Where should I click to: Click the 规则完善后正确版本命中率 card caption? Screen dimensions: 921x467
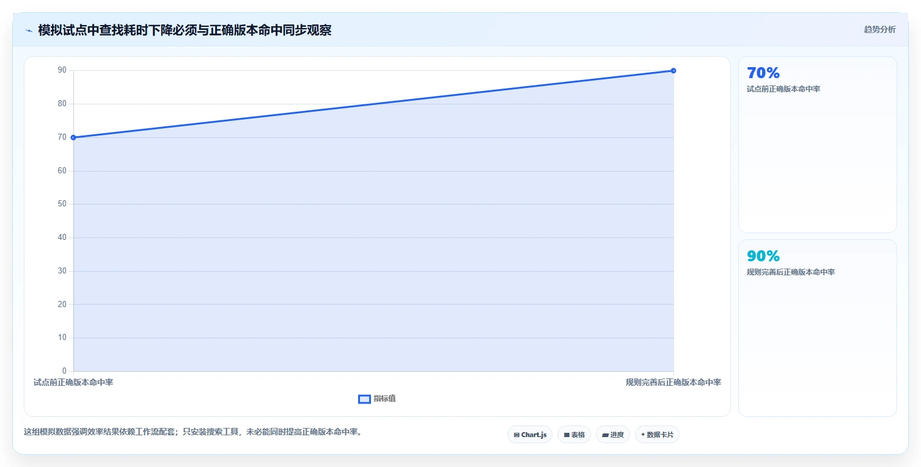point(791,272)
